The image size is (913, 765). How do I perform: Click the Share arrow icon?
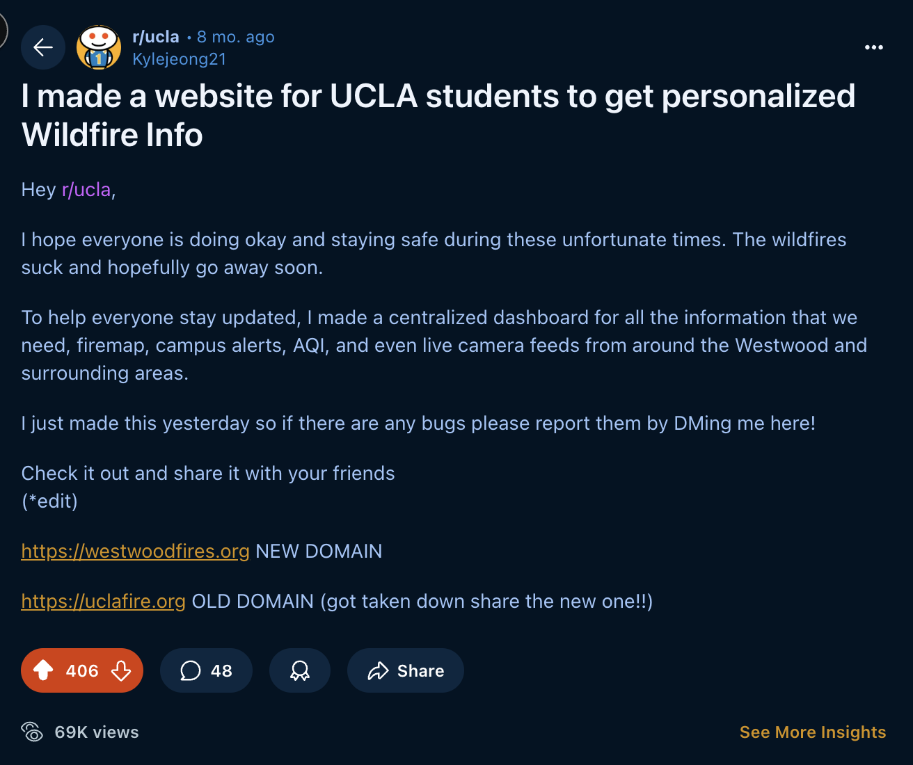tap(379, 670)
